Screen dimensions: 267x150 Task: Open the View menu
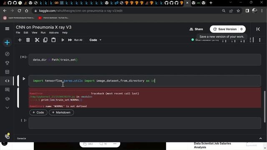34,32
